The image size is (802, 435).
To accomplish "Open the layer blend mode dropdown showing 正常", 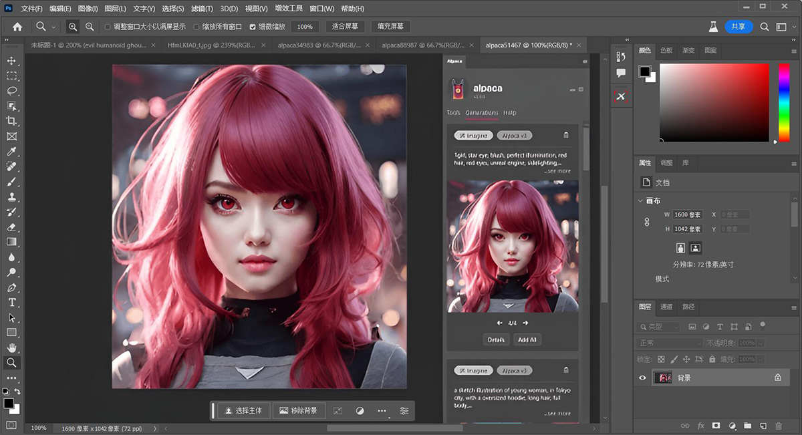I will point(668,342).
